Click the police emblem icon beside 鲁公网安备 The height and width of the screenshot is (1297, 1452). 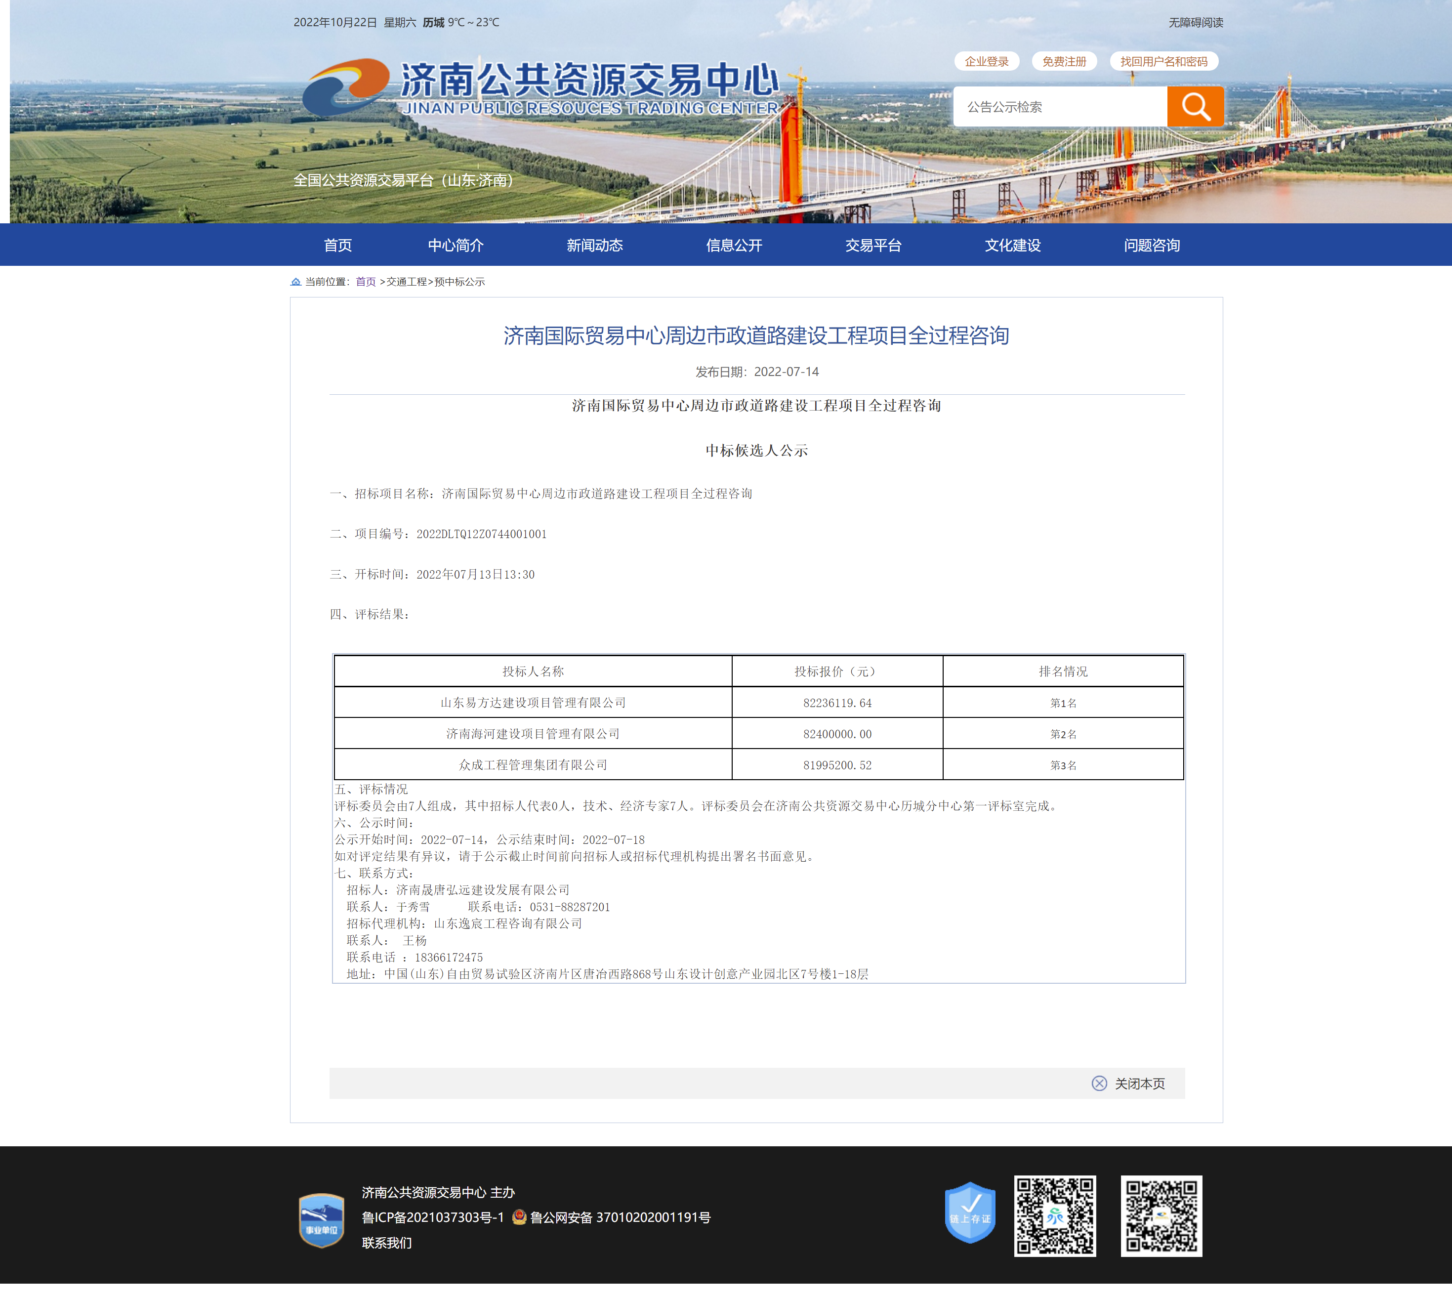519,1217
